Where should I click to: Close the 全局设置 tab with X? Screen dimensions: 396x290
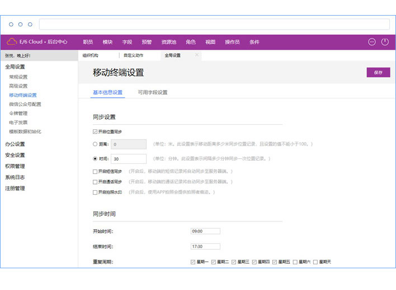coord(196,55)
